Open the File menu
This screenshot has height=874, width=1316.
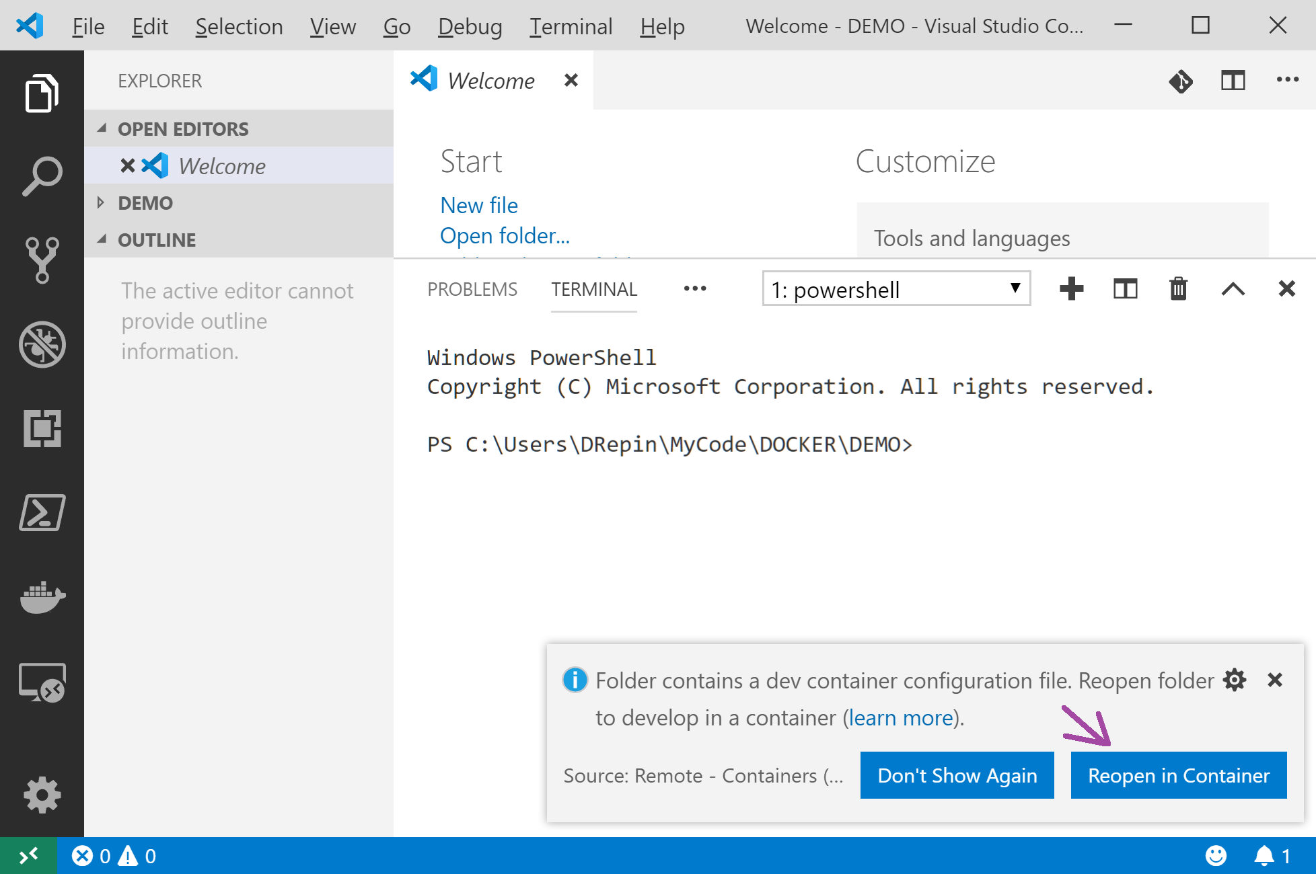tap(88, 26)
